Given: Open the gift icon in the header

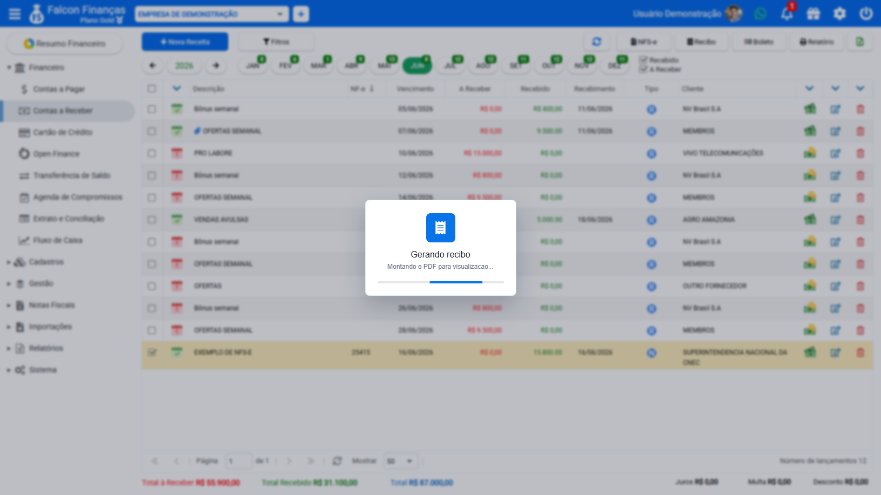Looking at the screenshot, I should pyautogui.click(x=813, y=13).
